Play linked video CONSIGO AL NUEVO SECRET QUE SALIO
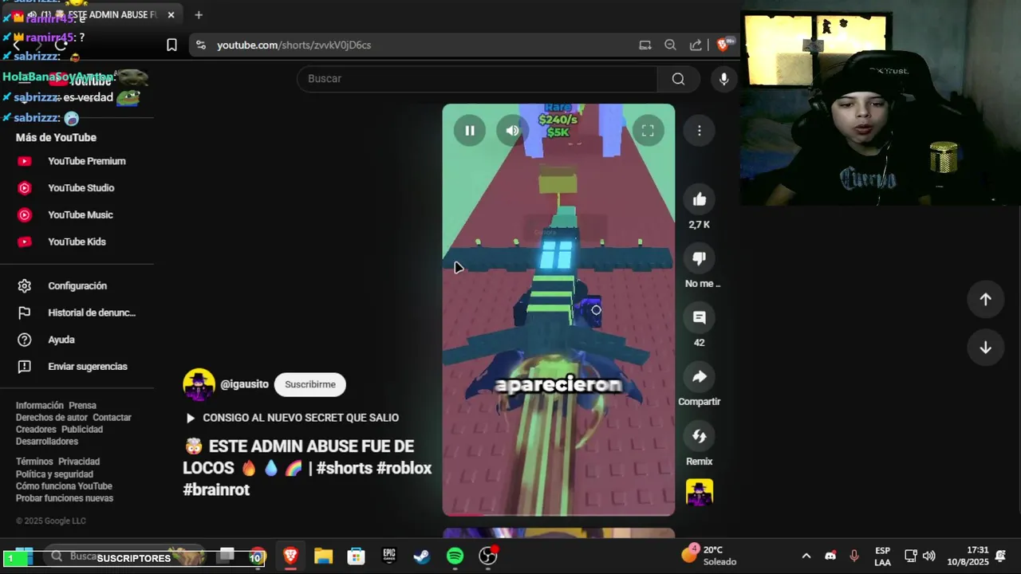The width and height of the screenshot is (1021, 574). pyautogui.click(x=292, y=418)
